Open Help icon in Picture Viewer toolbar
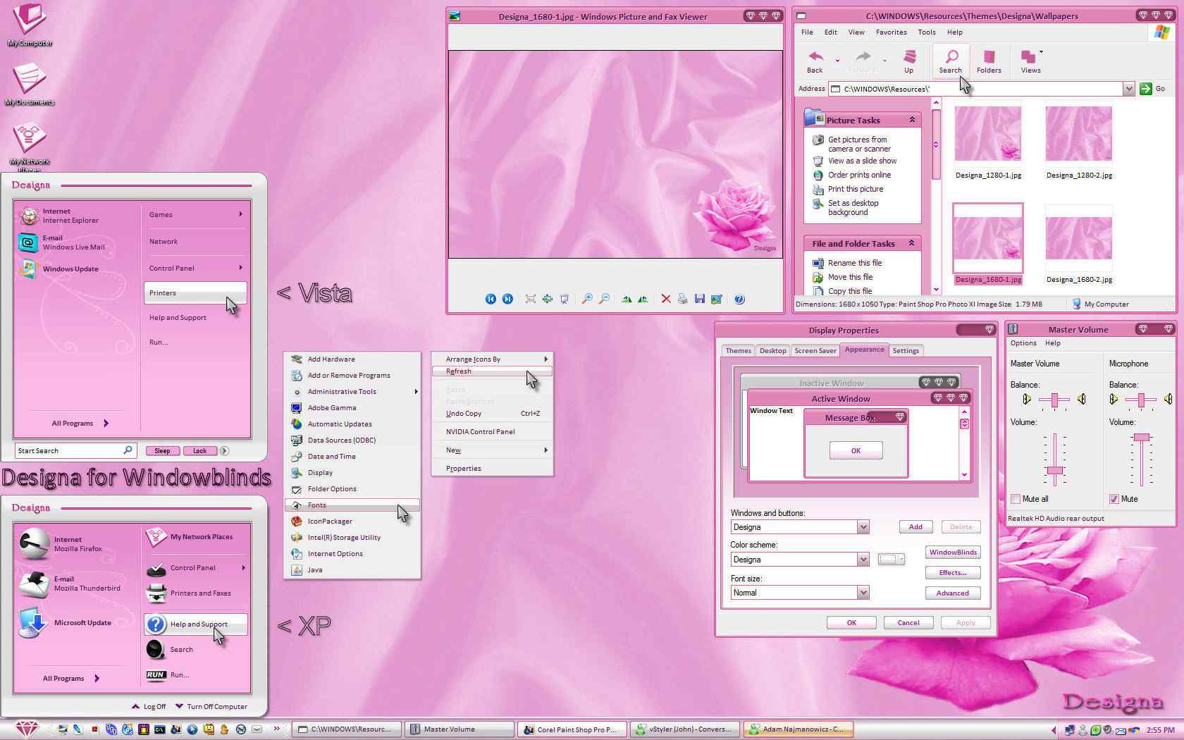The width and height of the screenshot is (1184, 740). (x=739, y=299)
